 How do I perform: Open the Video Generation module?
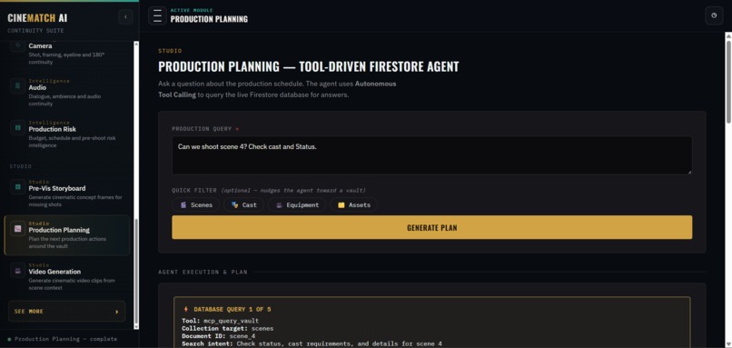pos(67,276)
